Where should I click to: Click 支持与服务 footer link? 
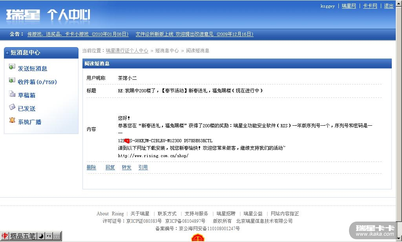(196, 213)
